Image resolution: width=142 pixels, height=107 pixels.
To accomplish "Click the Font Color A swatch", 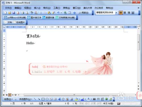I will [88, 99].
